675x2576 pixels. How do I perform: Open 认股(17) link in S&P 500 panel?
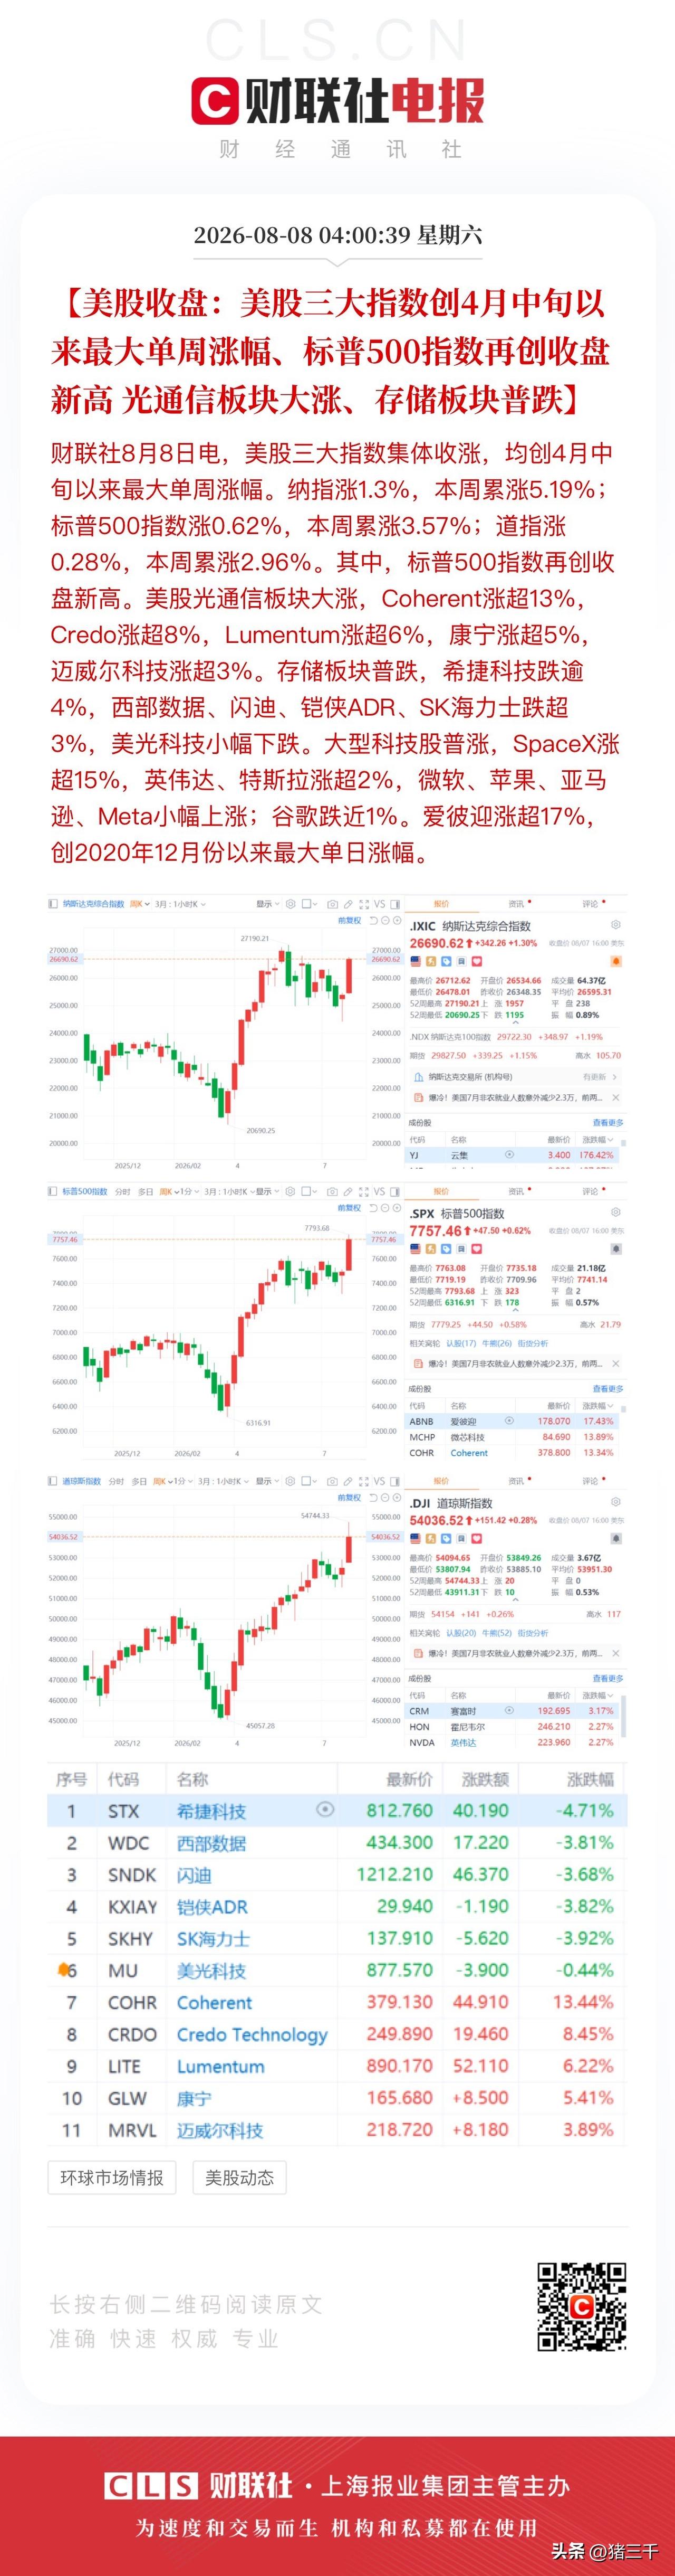pyautogui.click(x=460, y=1343)
